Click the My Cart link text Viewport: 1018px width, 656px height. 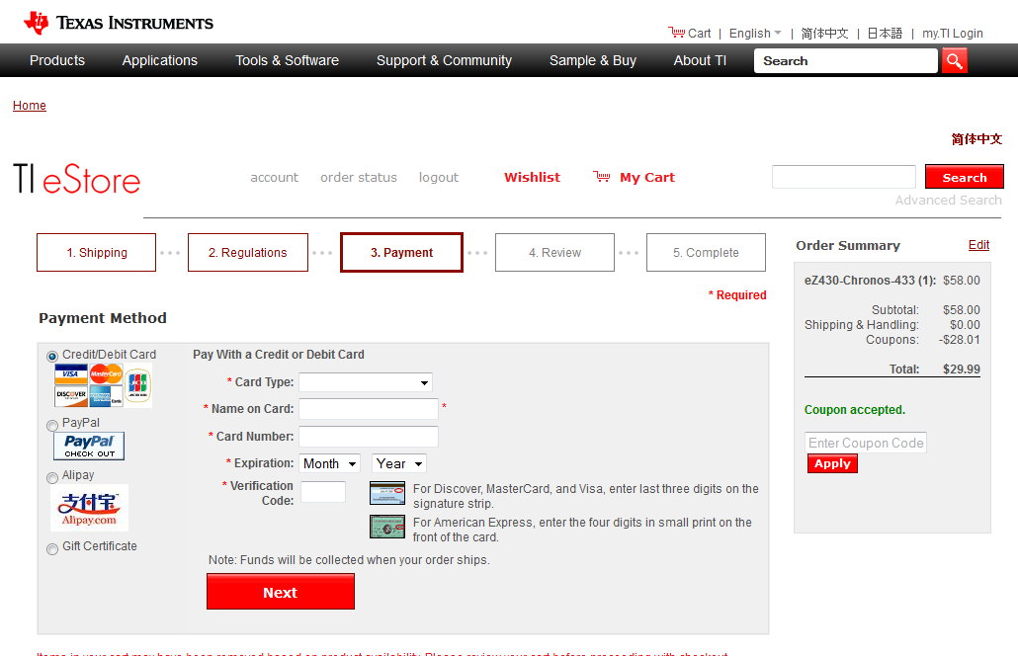point(647,177)
